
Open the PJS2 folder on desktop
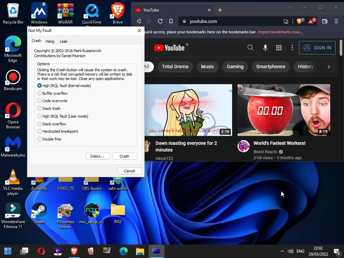(x=118, y=213)
